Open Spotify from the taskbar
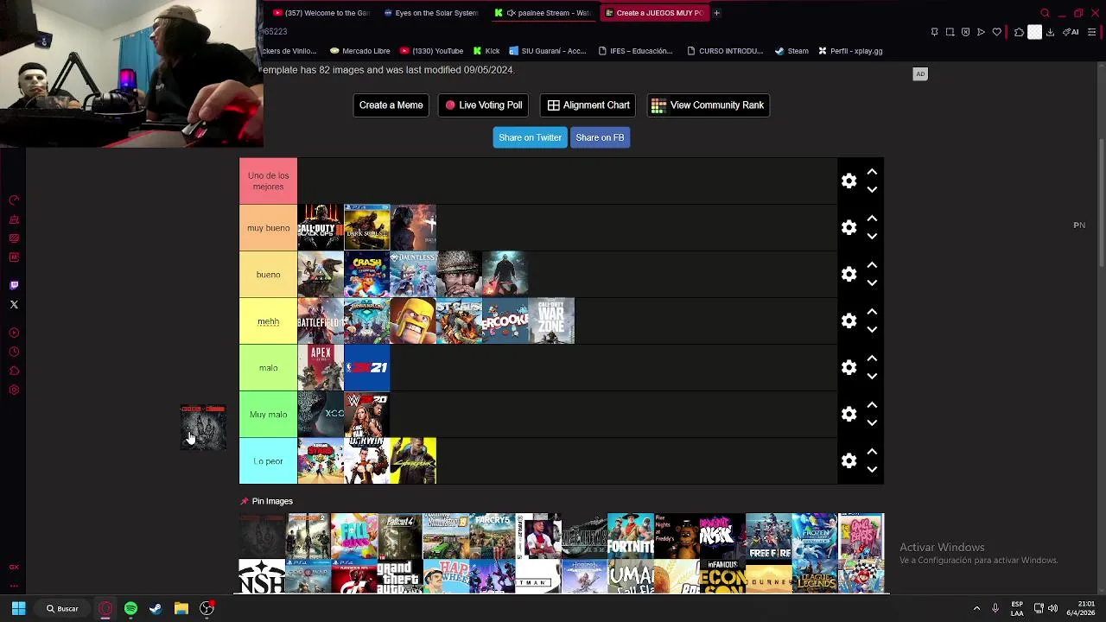1106x622 pixels. click(130, 608)
